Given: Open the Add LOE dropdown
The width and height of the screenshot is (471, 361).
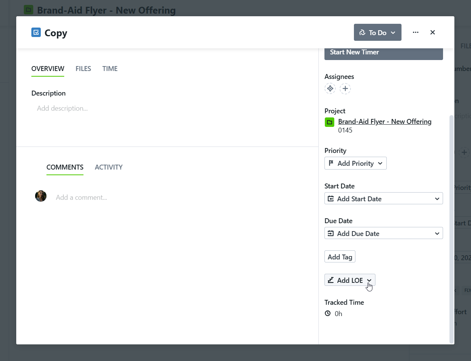Looking at the screenshot, I should click(x=350, y=280).
